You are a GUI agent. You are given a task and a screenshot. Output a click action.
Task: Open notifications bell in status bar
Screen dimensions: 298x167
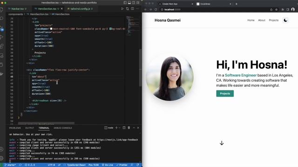138,165
